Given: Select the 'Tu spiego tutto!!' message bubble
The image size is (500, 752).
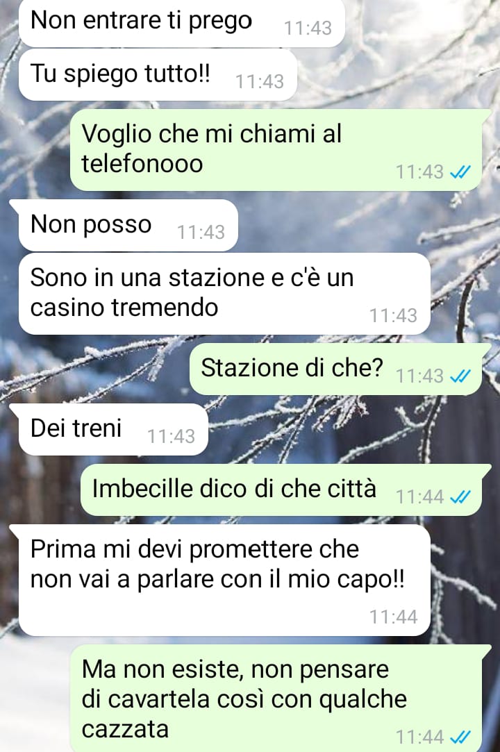Looking at the screenshot, I should (158, 75).
